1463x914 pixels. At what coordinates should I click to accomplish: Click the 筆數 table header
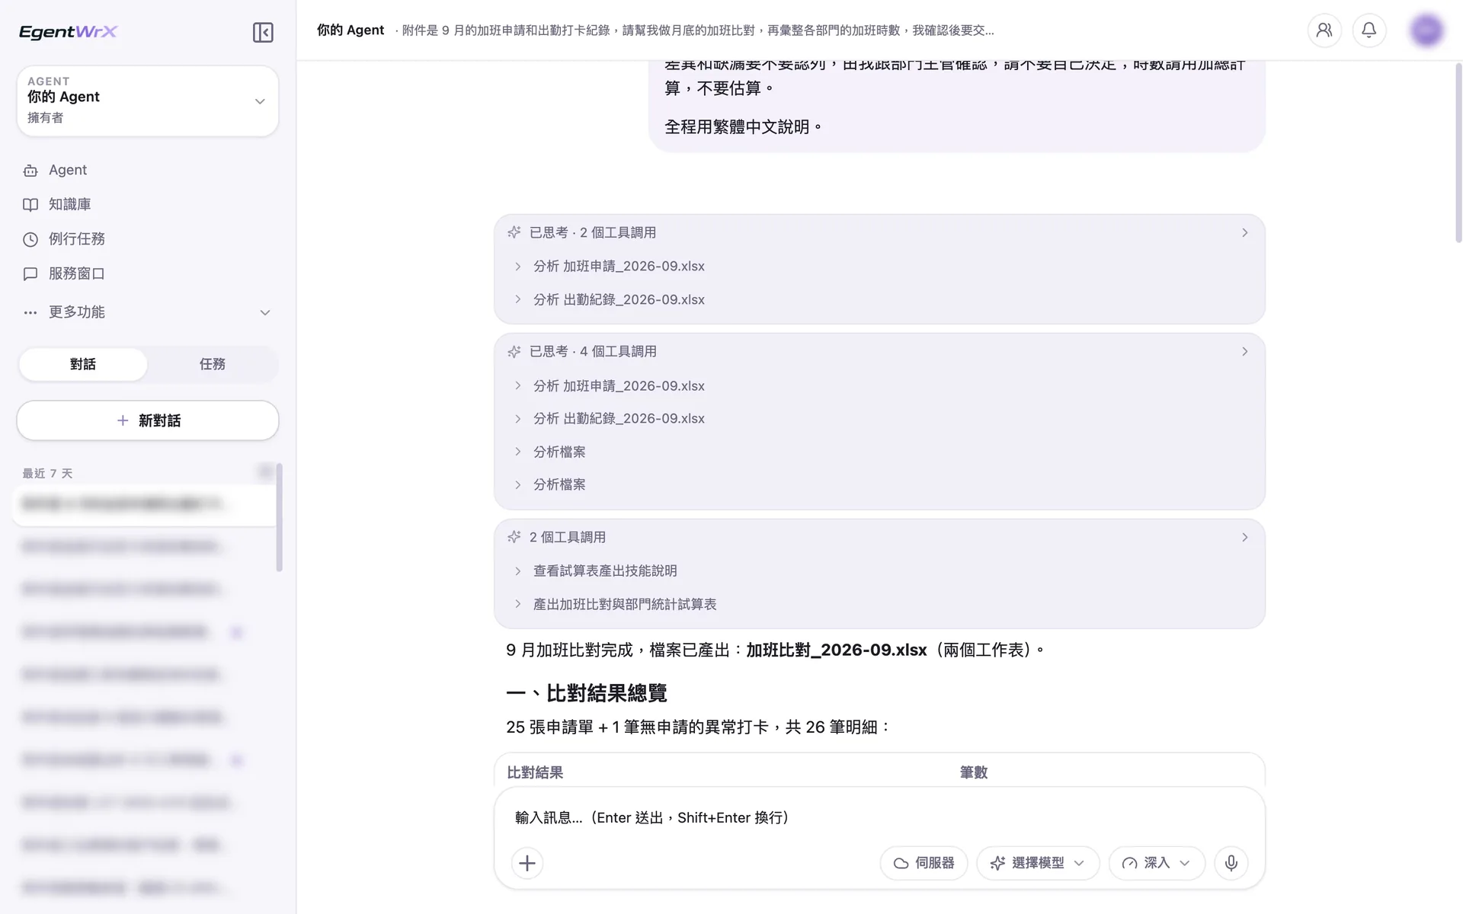[974, 772]
